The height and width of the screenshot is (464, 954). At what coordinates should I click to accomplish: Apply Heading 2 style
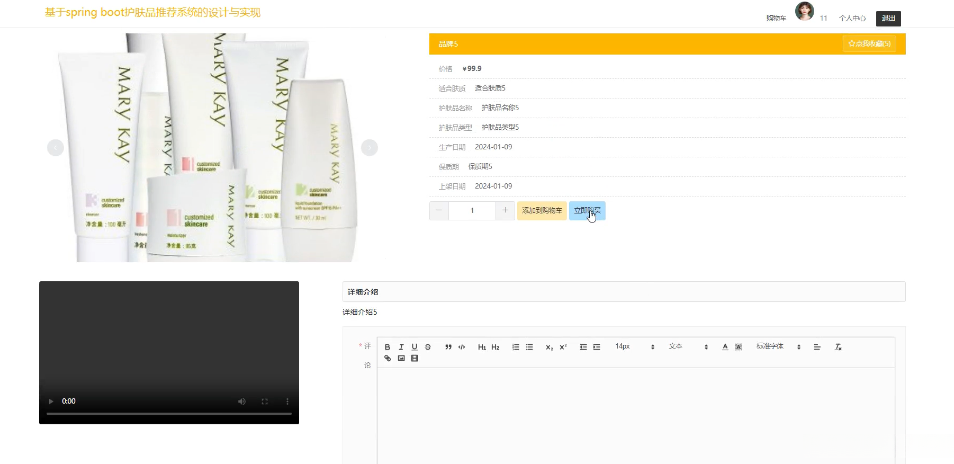pyautogui.click(x=496, y=347)
